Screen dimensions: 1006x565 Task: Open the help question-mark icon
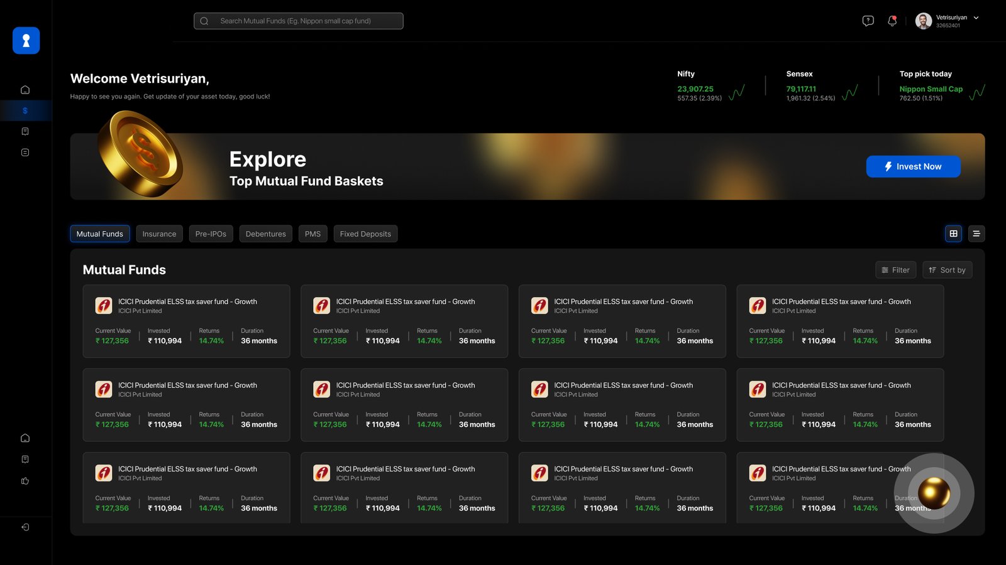click(868, 21)
